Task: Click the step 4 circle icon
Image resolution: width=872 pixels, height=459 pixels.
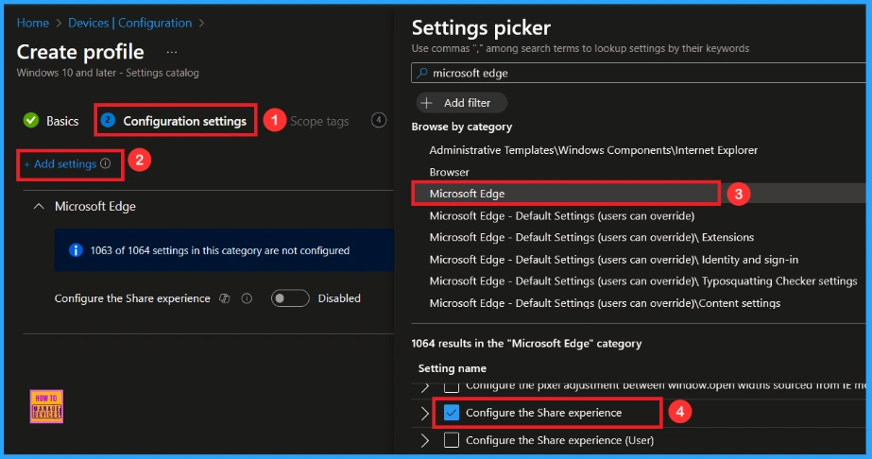Action: point(379,120)
